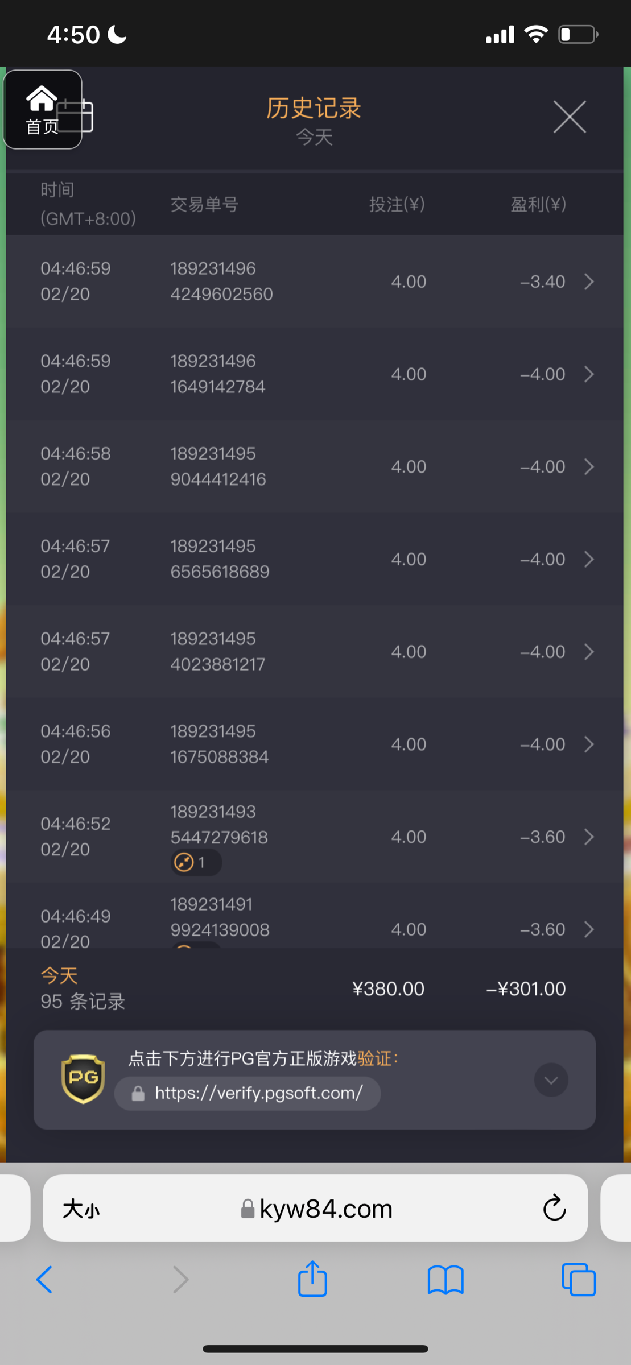Open Safari bookmarks icon
The height and width of the screenshot is (1365, 631).
pyautogui.click(x=446, y=1280)
